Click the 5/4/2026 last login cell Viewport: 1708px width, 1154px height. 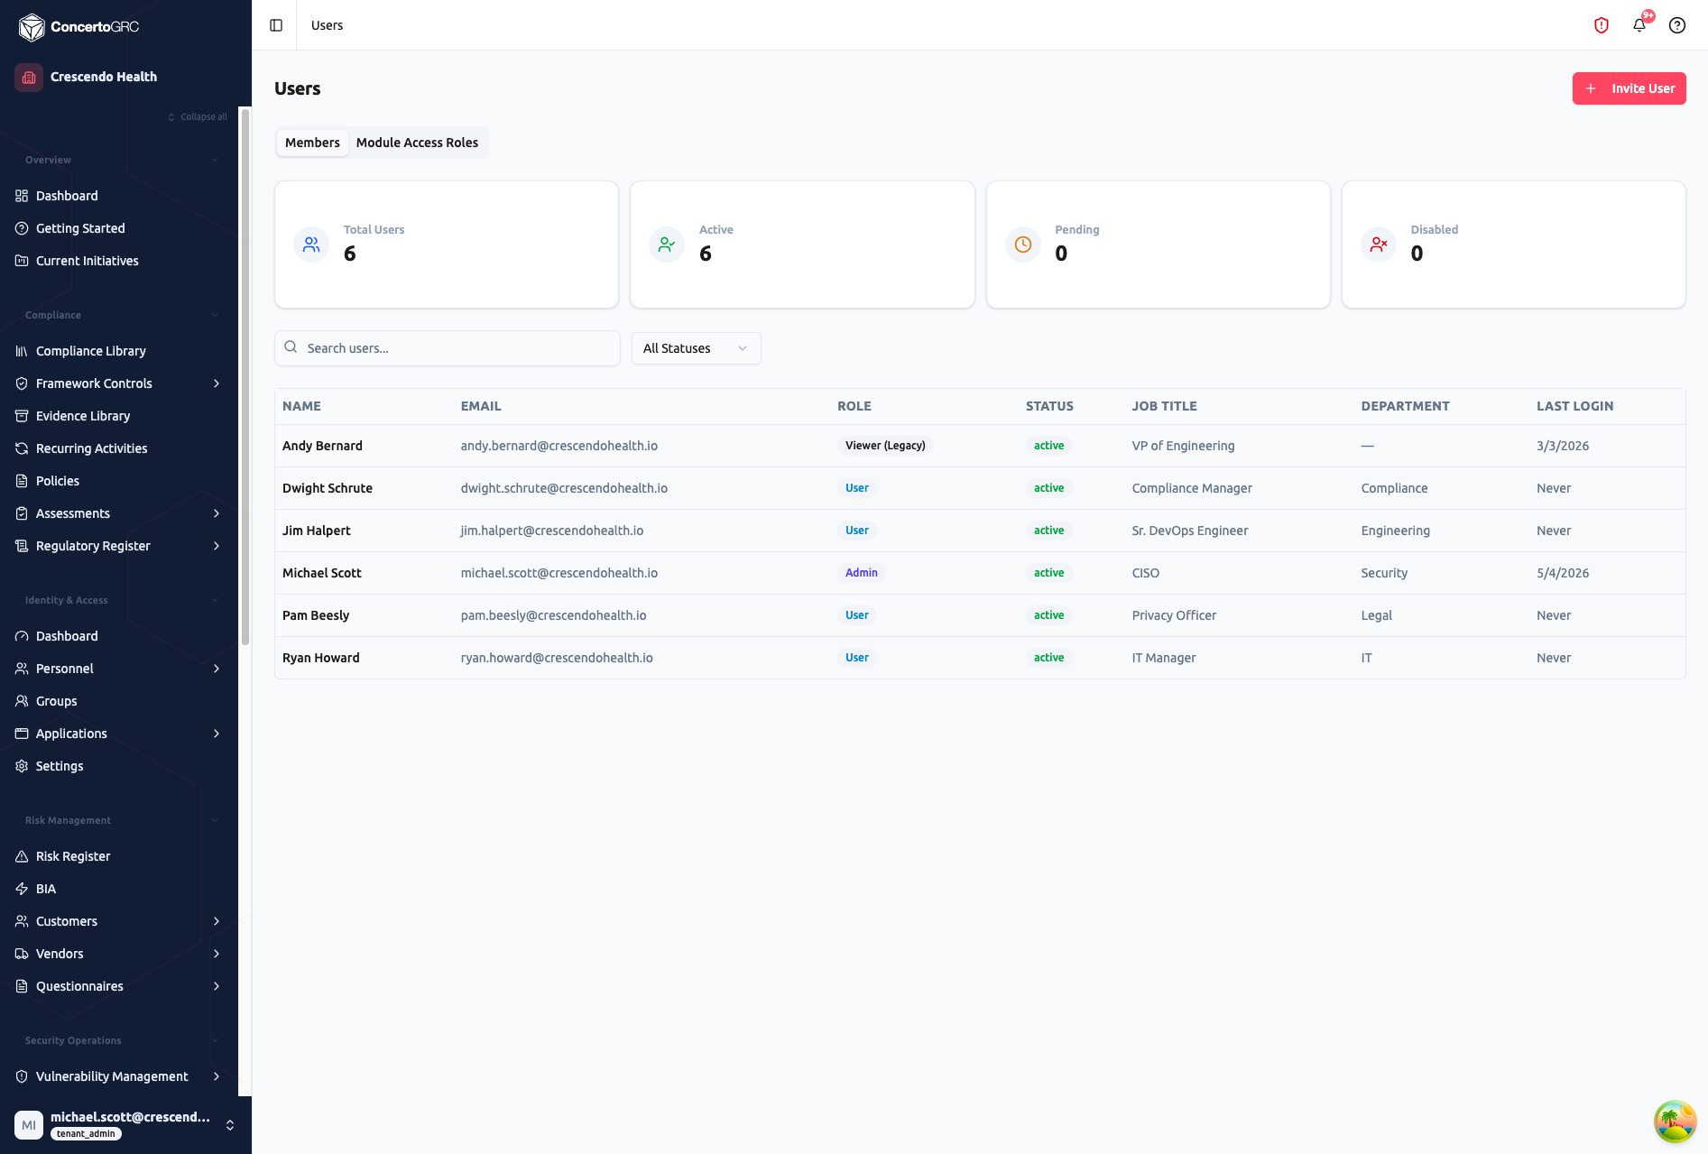pos(1563,573)
